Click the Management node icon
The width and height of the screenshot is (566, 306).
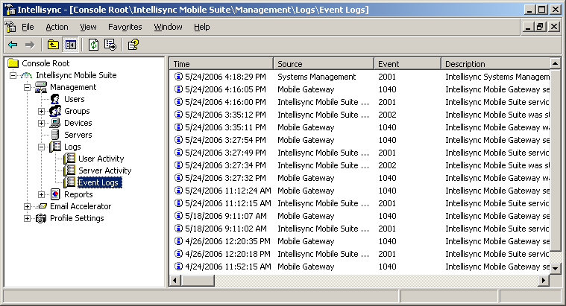[x=41, y=87]
